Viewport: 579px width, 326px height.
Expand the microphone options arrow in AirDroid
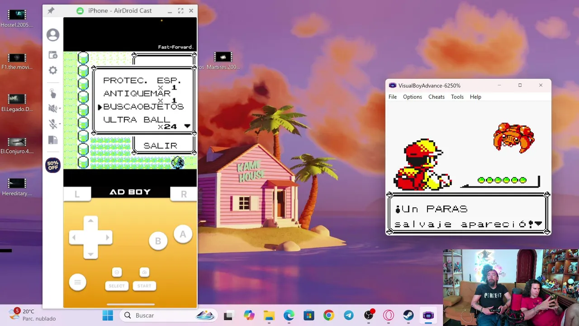pos(59,124)
